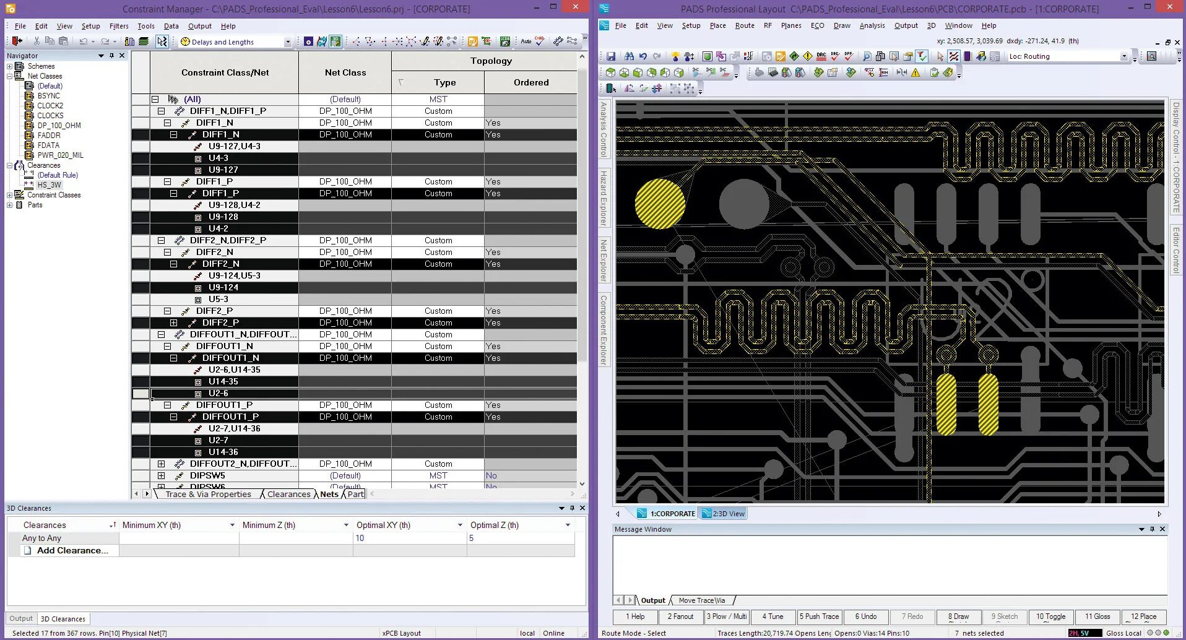Select DP_100_OHM net class in Navigator
1186x640 pixels.
59,126
